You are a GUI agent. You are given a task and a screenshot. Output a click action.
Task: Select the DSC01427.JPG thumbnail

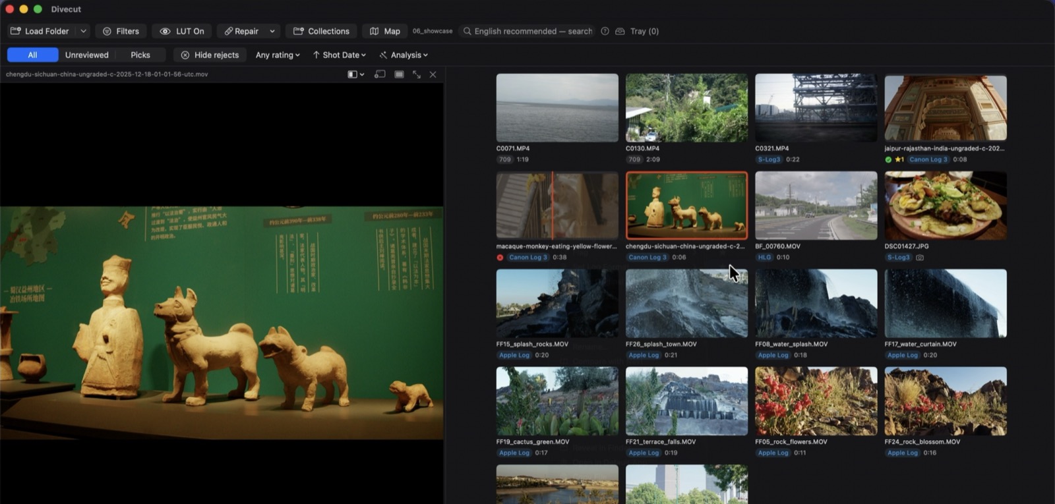[x=946, y=206]
